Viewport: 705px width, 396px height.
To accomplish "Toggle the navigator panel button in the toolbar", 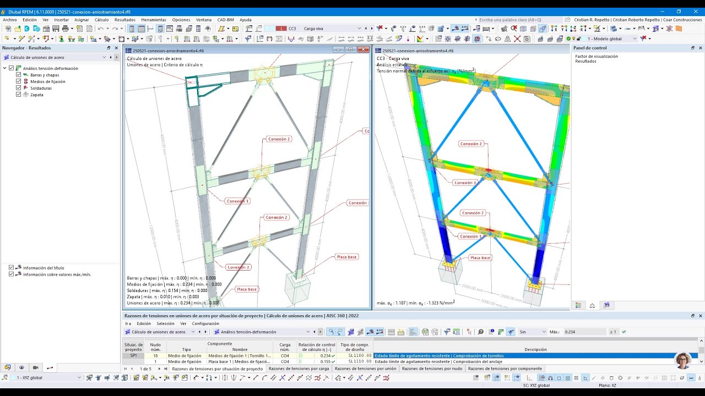I will (x=131, y=29).
